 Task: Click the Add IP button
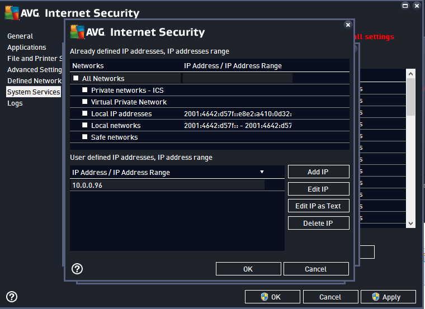pyautogui.click(x=319, y=172)
